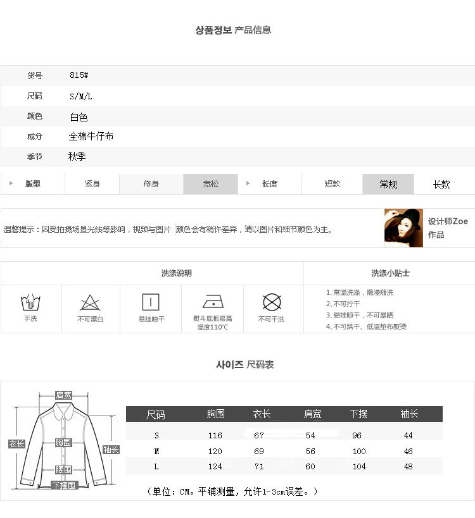The image size is (475, 518).
Task: Click the designer Zoe portrait photo
Action: (403, 228)
